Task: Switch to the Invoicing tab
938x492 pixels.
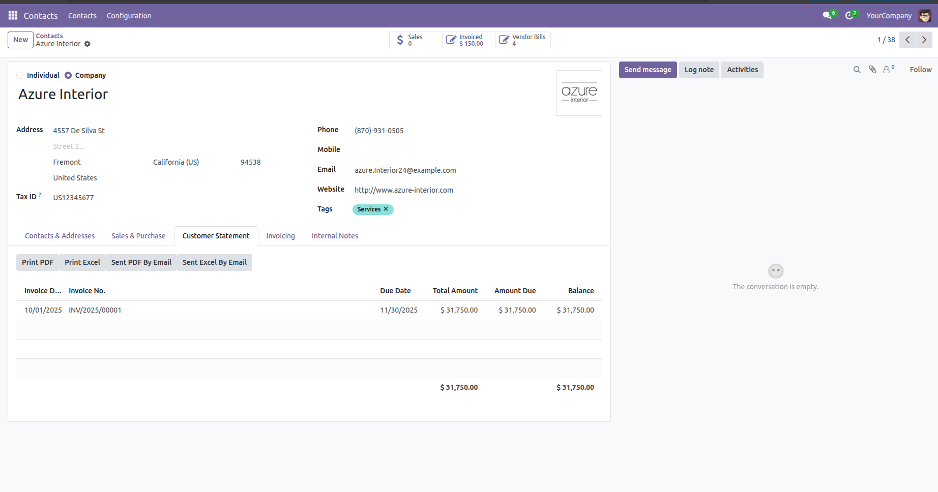Action: coord(281,236)
